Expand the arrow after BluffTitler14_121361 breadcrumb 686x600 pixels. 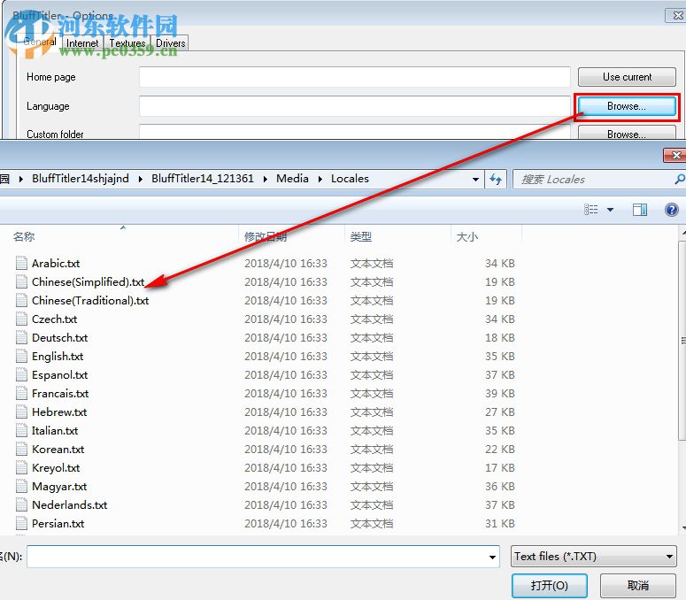(266, 179)
